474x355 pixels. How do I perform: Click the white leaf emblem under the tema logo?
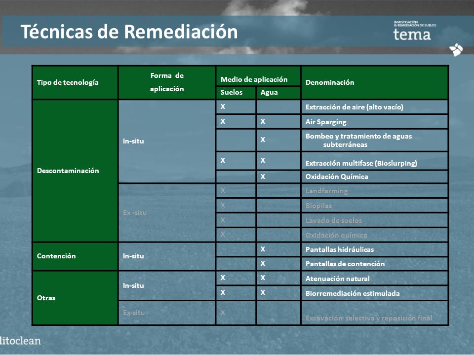tap(456, 49)
